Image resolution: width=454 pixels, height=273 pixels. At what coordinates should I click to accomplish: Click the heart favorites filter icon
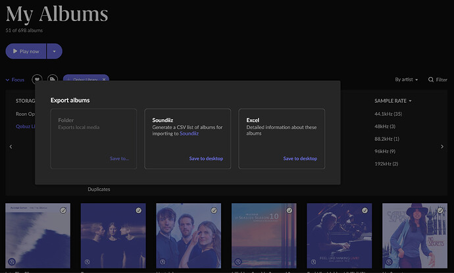pos(37,79)
